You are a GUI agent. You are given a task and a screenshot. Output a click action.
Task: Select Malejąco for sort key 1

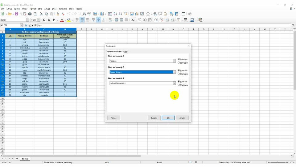(179, 63)
